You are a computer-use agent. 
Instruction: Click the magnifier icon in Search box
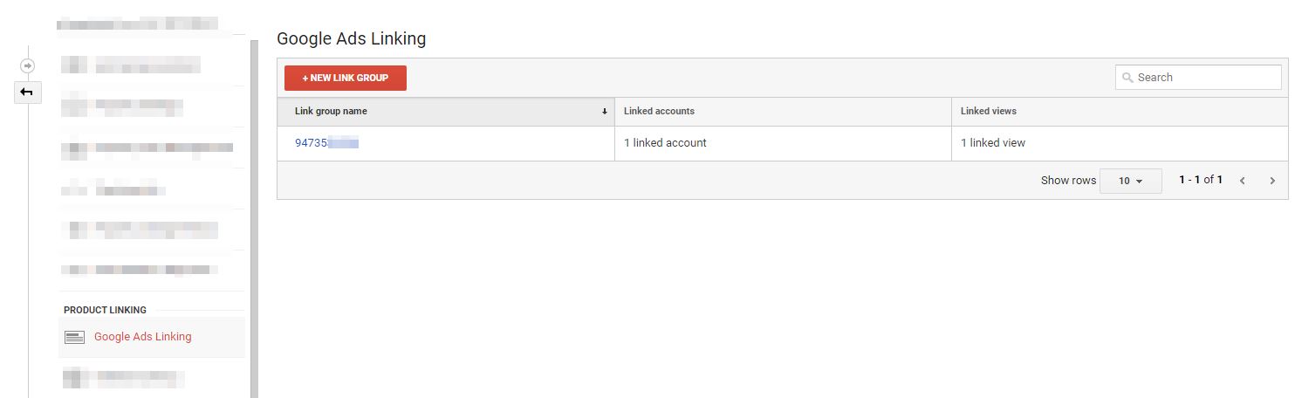pyautogui.click(x=1128, y=78)
